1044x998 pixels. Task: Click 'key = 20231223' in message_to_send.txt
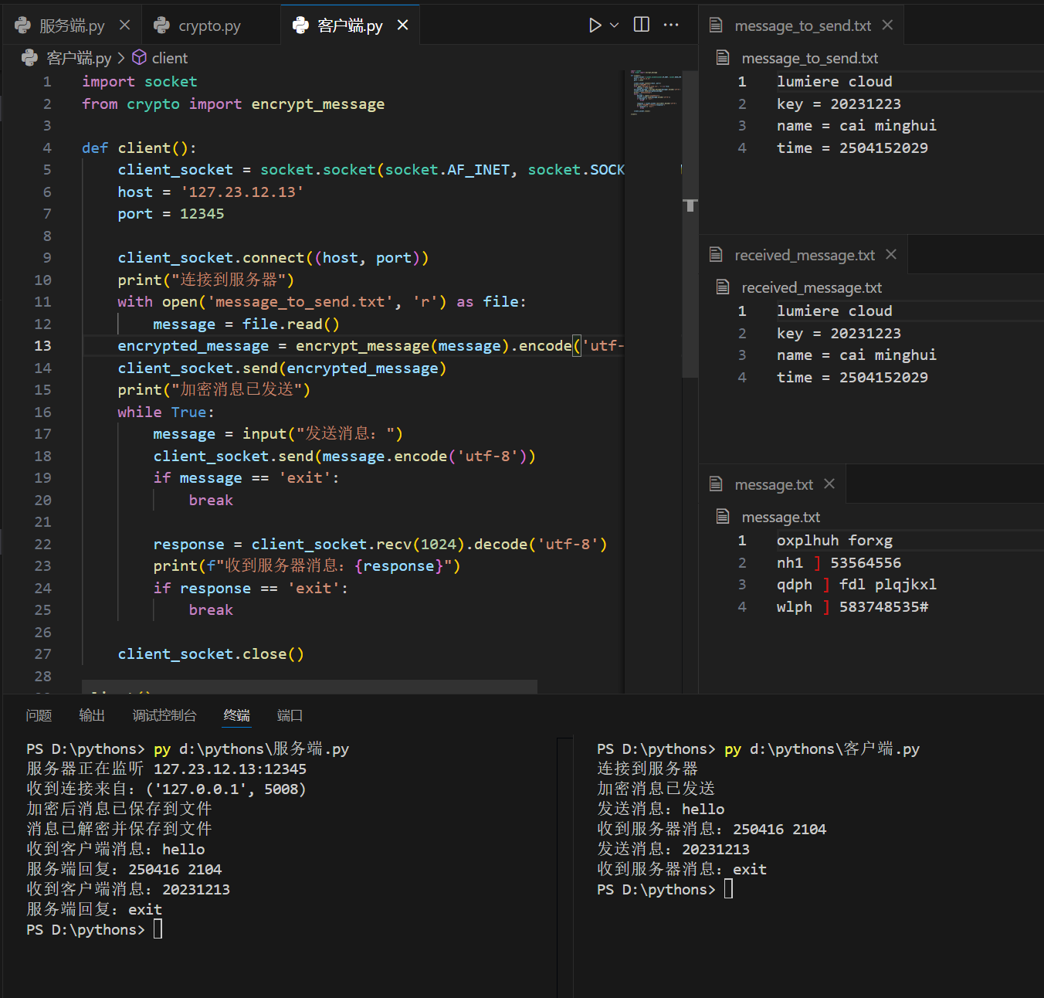(x=839, y=104)
